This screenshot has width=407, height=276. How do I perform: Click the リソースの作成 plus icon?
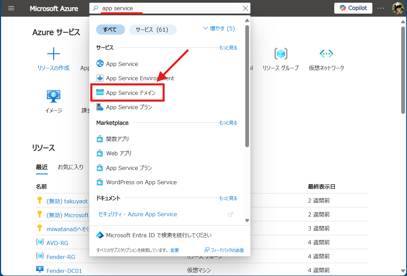point(53,54)
